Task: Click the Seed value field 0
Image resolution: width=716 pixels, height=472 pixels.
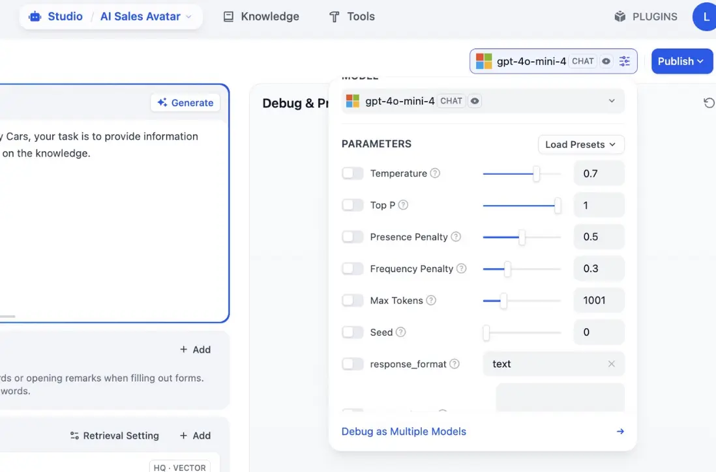Action: (x=599, y=332)
